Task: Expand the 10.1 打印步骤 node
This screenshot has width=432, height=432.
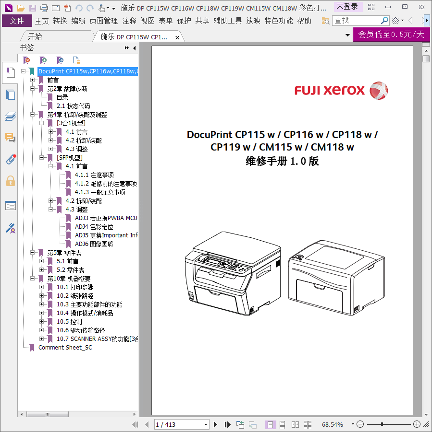Action: point(41,287)
